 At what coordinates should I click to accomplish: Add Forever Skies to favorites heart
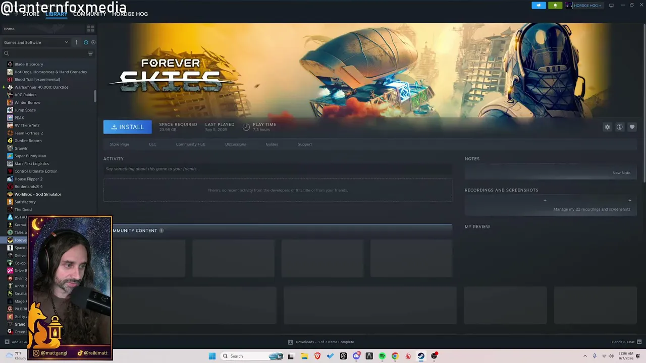click(632, 127)
